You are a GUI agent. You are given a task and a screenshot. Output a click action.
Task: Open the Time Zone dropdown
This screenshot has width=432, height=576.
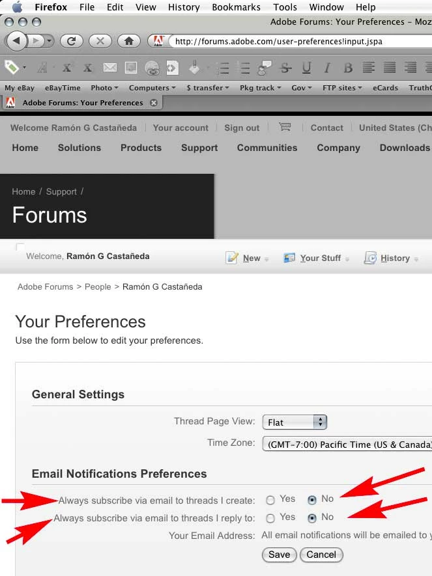click(x=347, y=444)
